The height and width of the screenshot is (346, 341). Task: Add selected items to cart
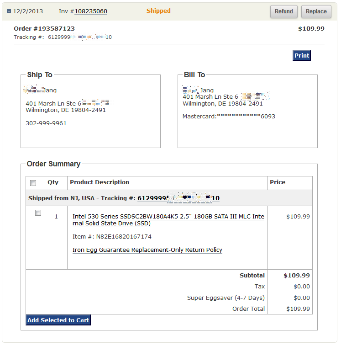click(58, 320)
